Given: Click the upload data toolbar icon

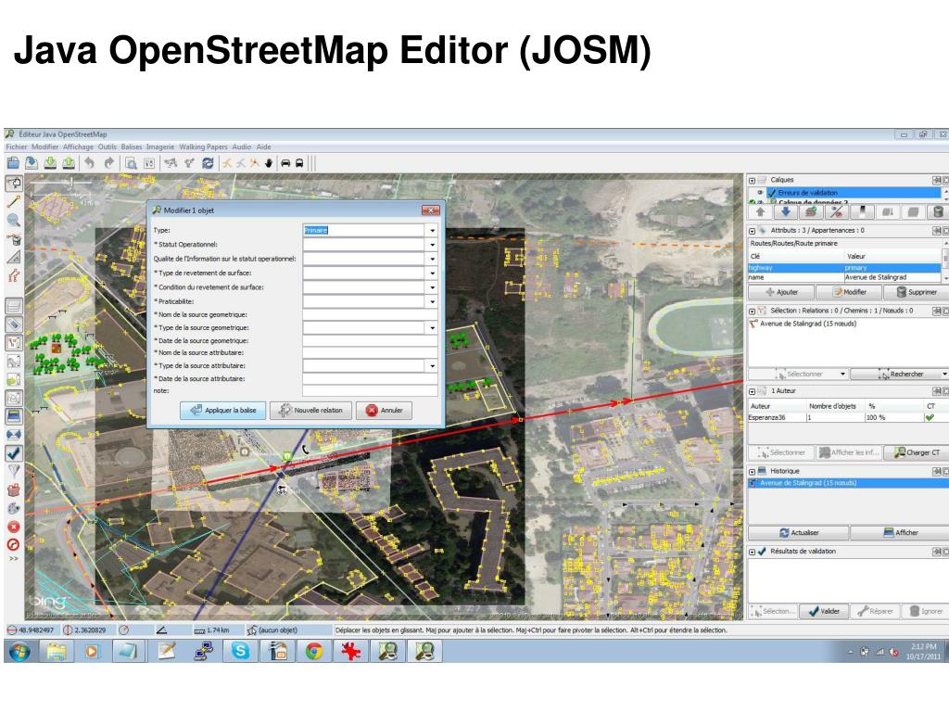Looking at the screenshot, I should (x=69, y=163).
